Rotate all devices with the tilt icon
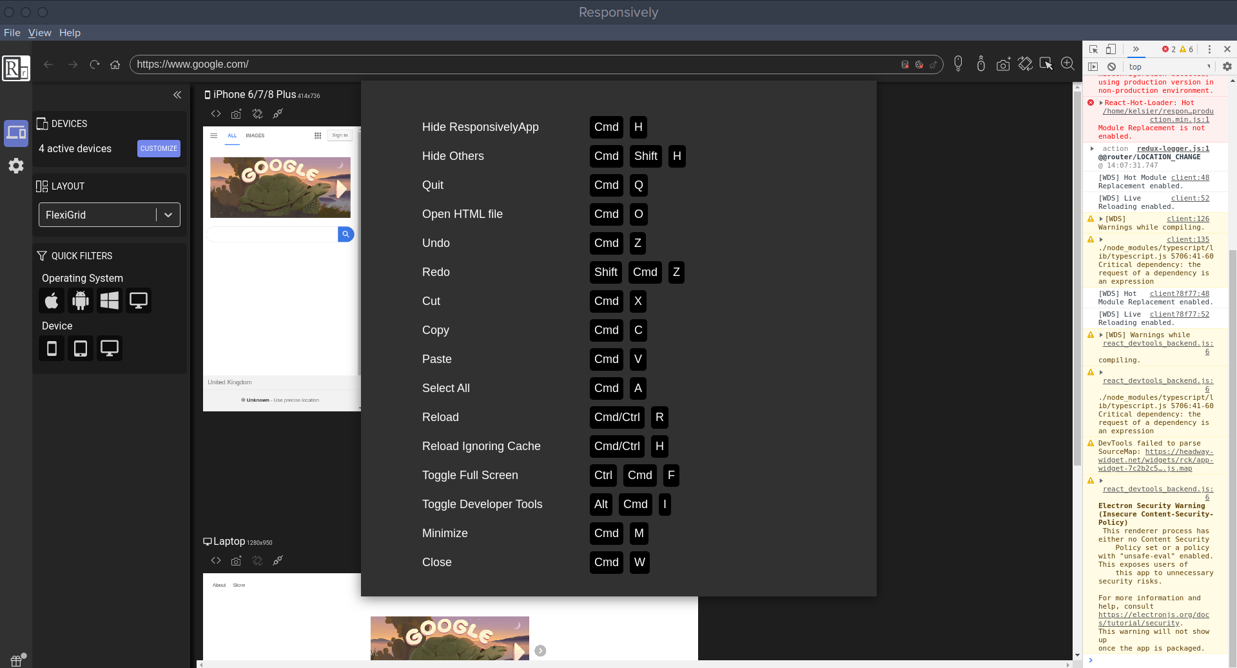The height and width of the screenshot is (668, 1237). (1025, 64)
